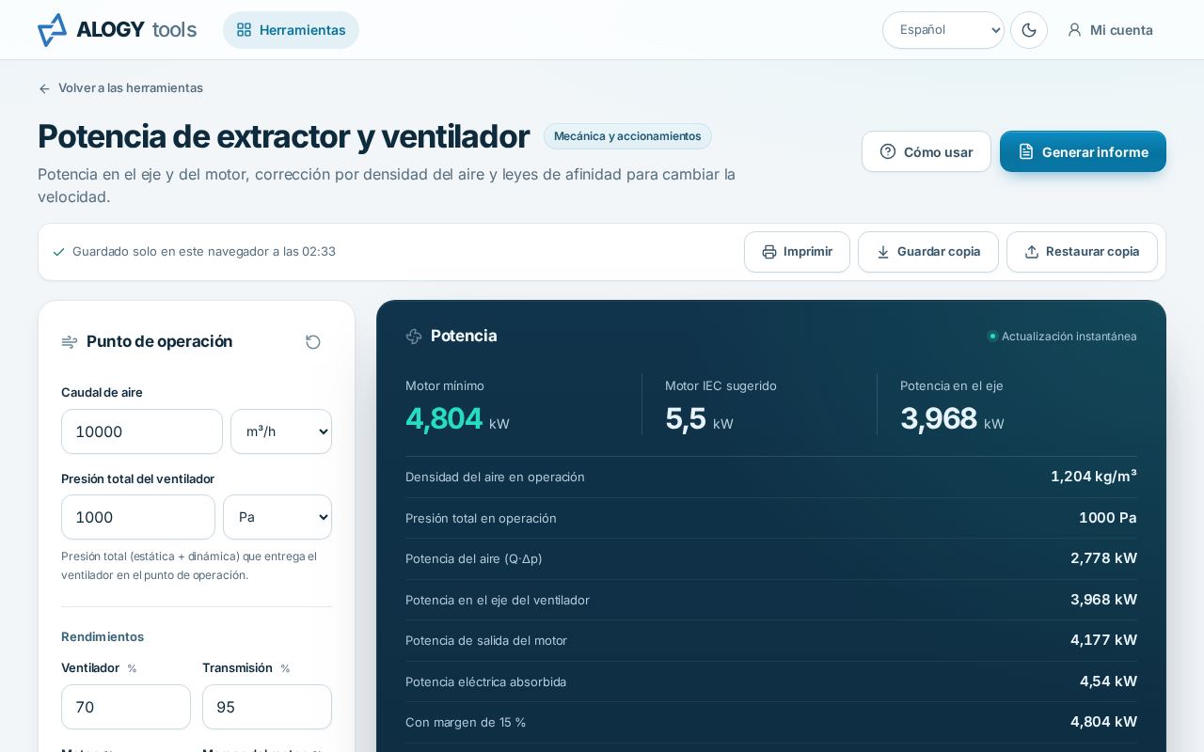The width and height of the screenshot is (1204, 752).
Task: Open the Español language dropdown
Action: pos(943,30)
